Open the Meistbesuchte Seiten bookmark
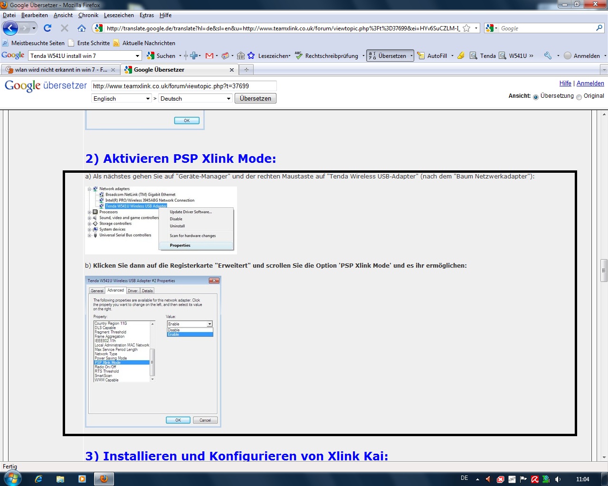The width and height of the screenshot is (608, 486). (33, 43)
